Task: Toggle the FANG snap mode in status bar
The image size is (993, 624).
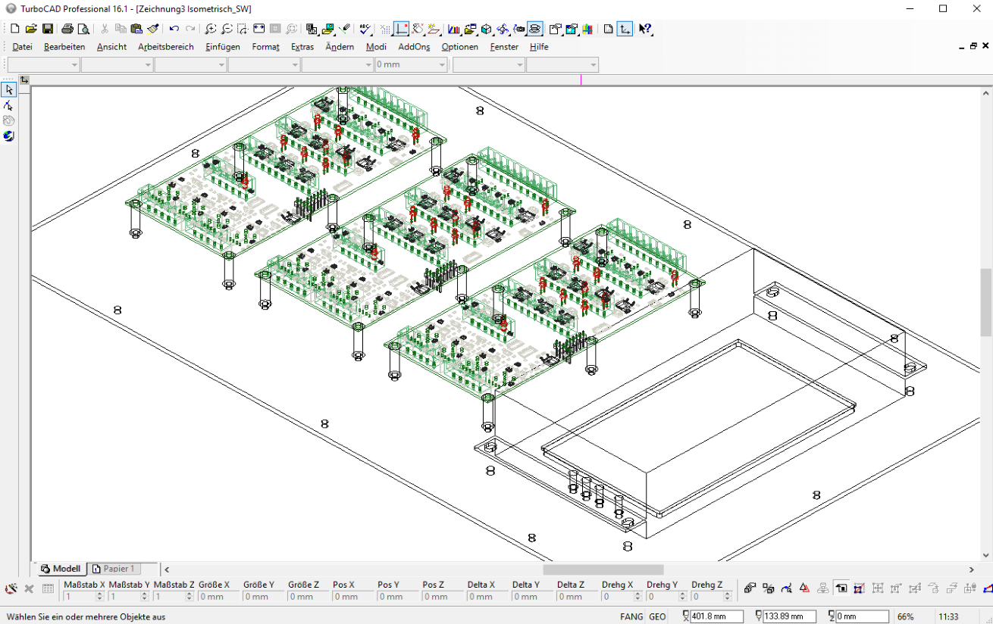Action: (631, 616)
